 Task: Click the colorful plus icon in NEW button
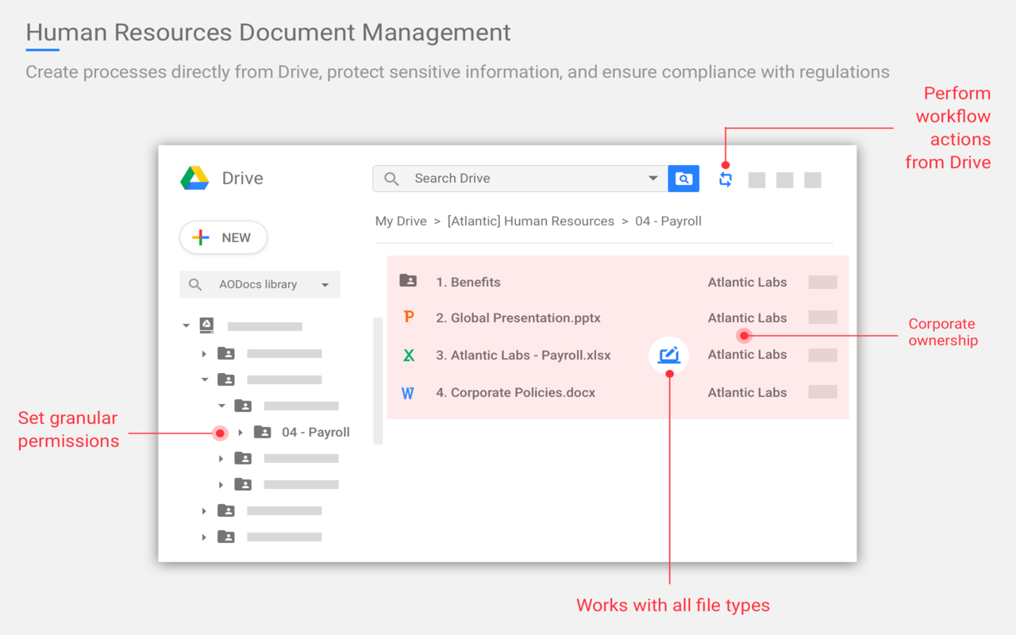click(x=201, y=237)
